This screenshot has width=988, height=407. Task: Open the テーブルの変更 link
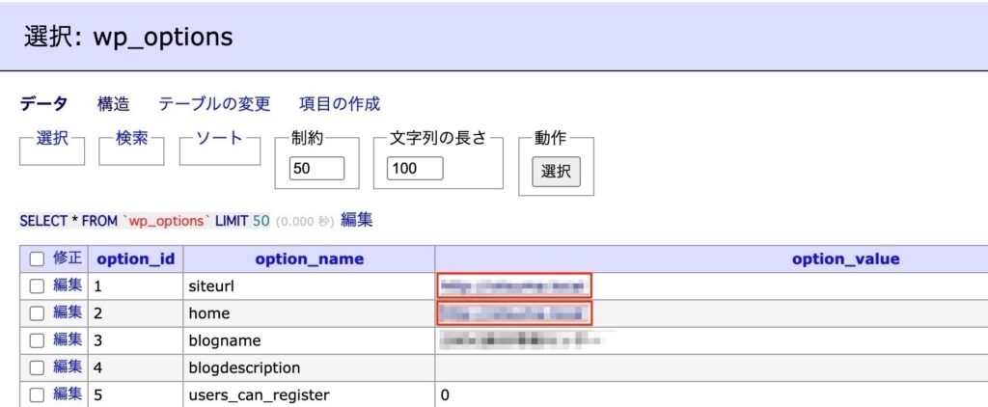[x=214, y=103]
